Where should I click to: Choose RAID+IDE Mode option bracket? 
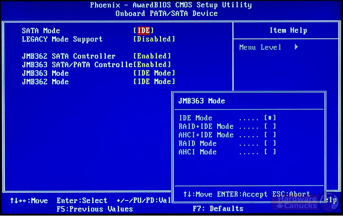coord(270,126)
